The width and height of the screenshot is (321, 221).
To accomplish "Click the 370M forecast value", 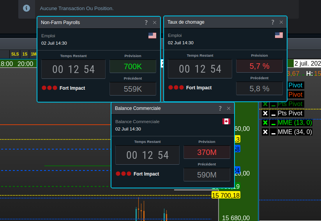I will 207,152.
